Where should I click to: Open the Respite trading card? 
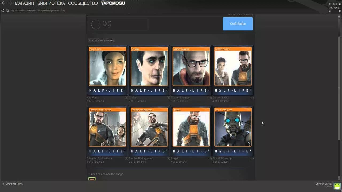tap(191, 131)
